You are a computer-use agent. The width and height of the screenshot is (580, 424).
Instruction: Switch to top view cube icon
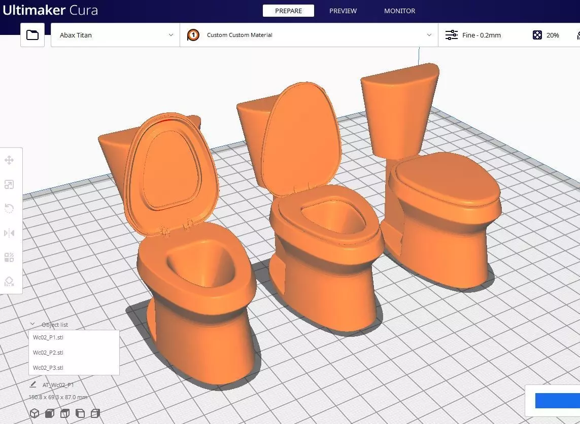[65, 413]
